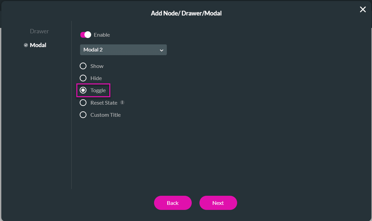Click the info icon next to Reset State

122,102
